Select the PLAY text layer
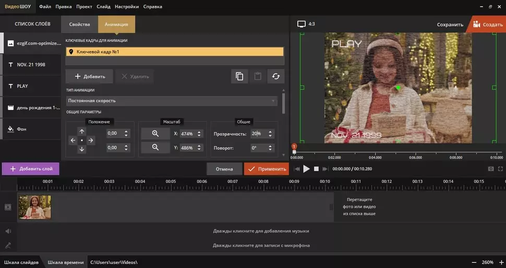The height and width of the screenshot is (268, 506). point(32,86)
